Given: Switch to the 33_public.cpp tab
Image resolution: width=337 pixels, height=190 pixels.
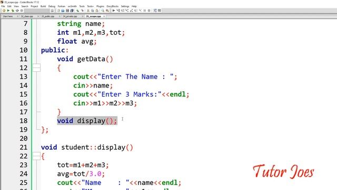Looking at the screenshot, I should 48,16.
